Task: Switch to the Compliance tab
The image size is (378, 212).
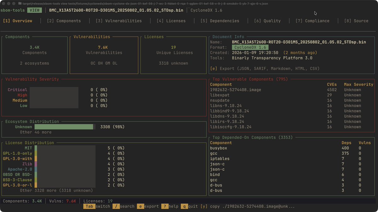Action: [312, 21]
